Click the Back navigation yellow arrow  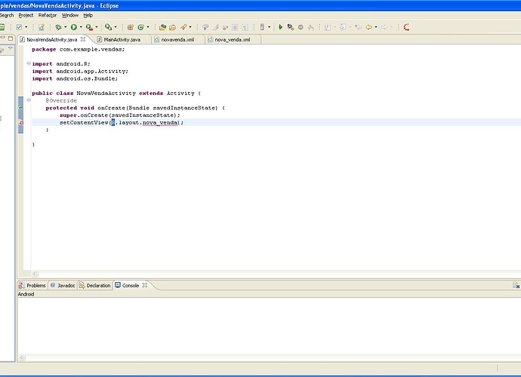tap(370, 27)
